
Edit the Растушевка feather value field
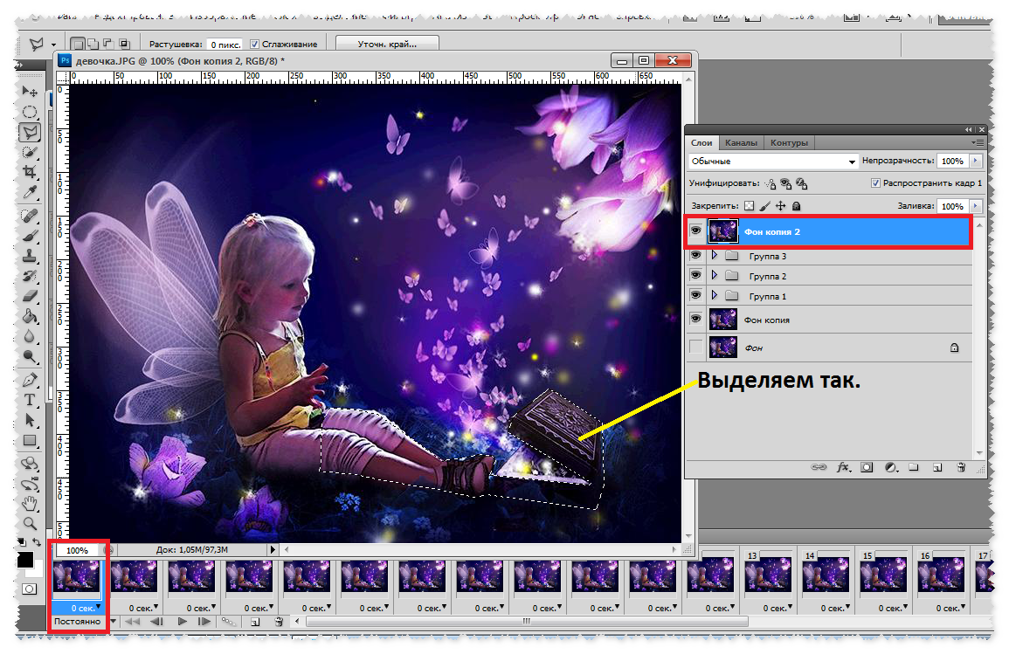coord(225,45)
